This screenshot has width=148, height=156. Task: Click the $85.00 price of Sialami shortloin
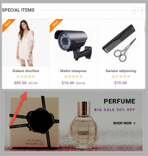(x=20, y=83)
